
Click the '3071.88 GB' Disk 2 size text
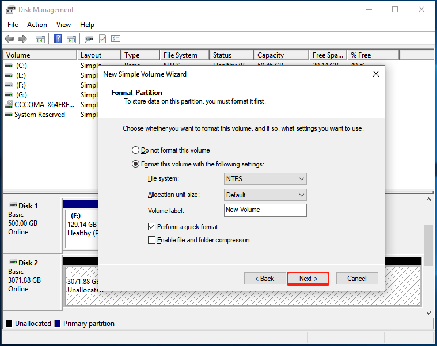(24, 280)
